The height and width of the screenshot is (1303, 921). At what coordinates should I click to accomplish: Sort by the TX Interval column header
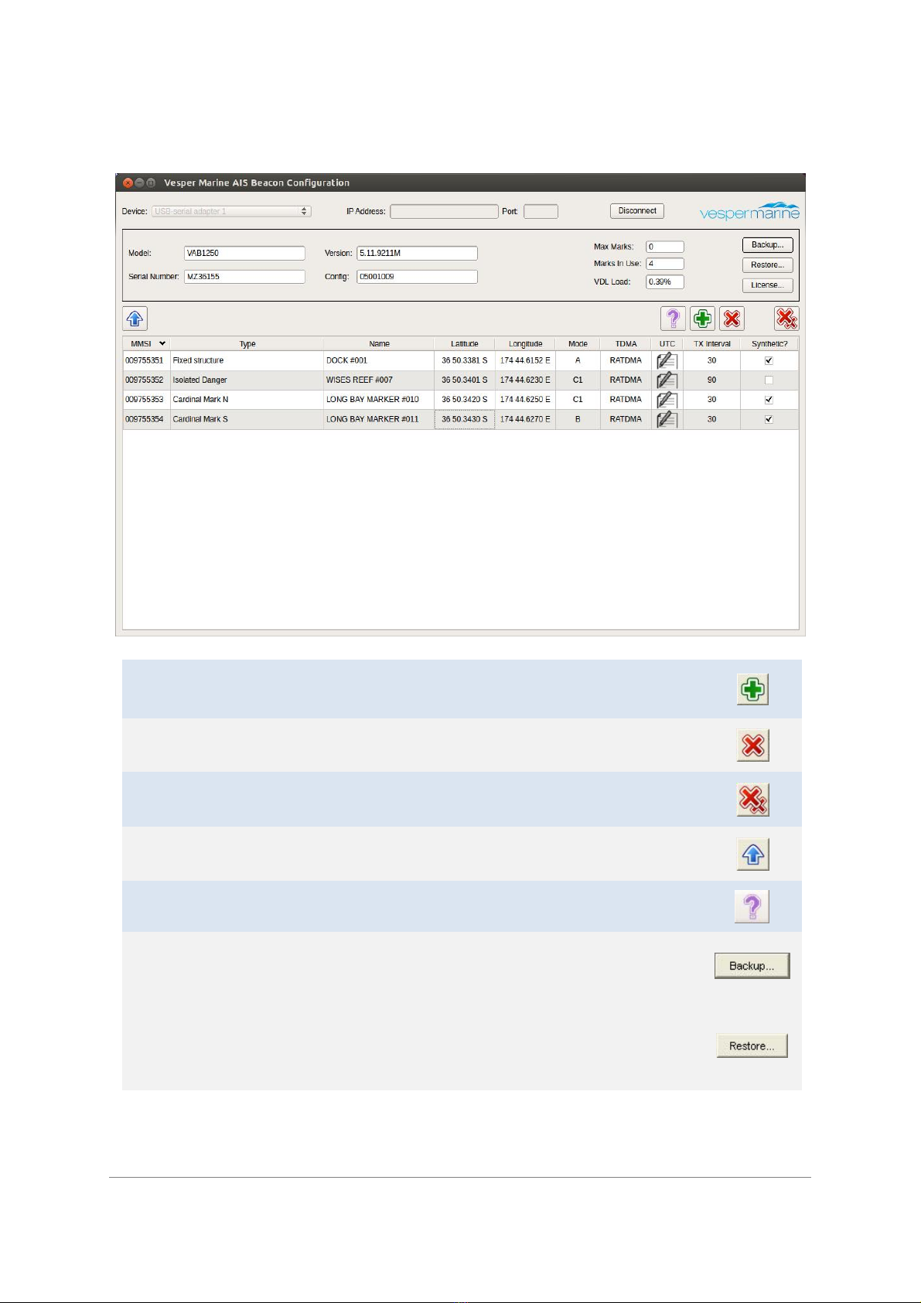point(712,343)
